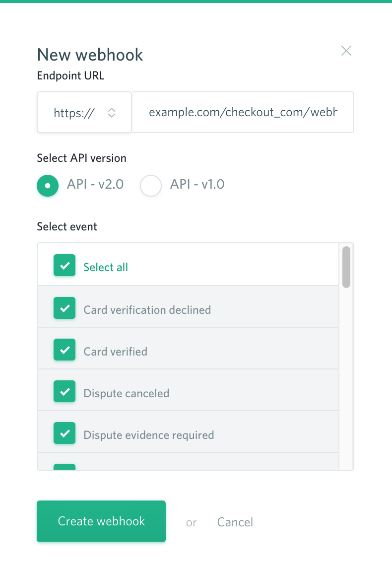Screen dimensions: 392x576
Task: Toggle the Dispute canceled checkbox
Action: click(65, 392)
